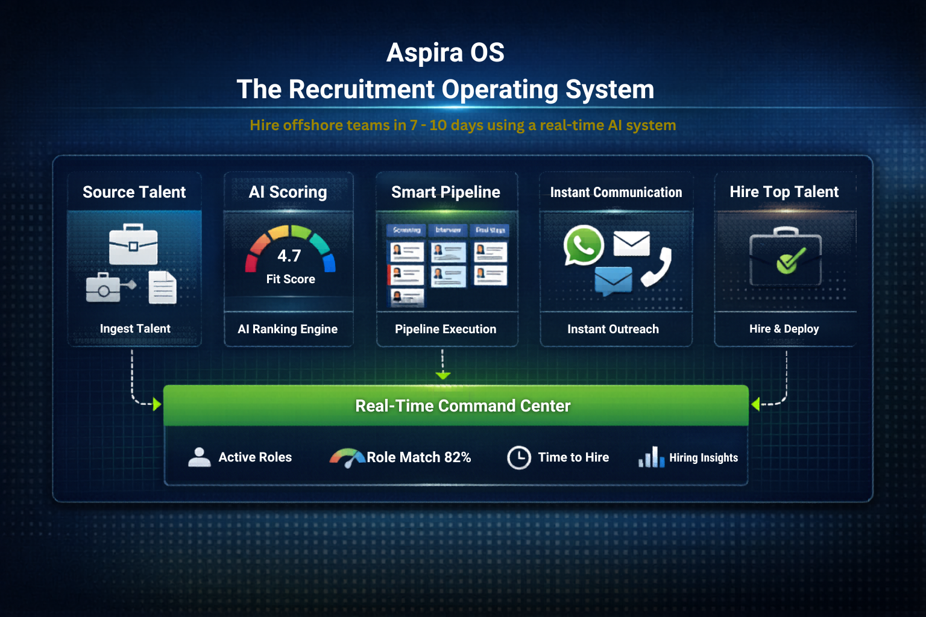
Task: Click the white briefcase icon under Source Talent
Action: [x=133, y=244]
